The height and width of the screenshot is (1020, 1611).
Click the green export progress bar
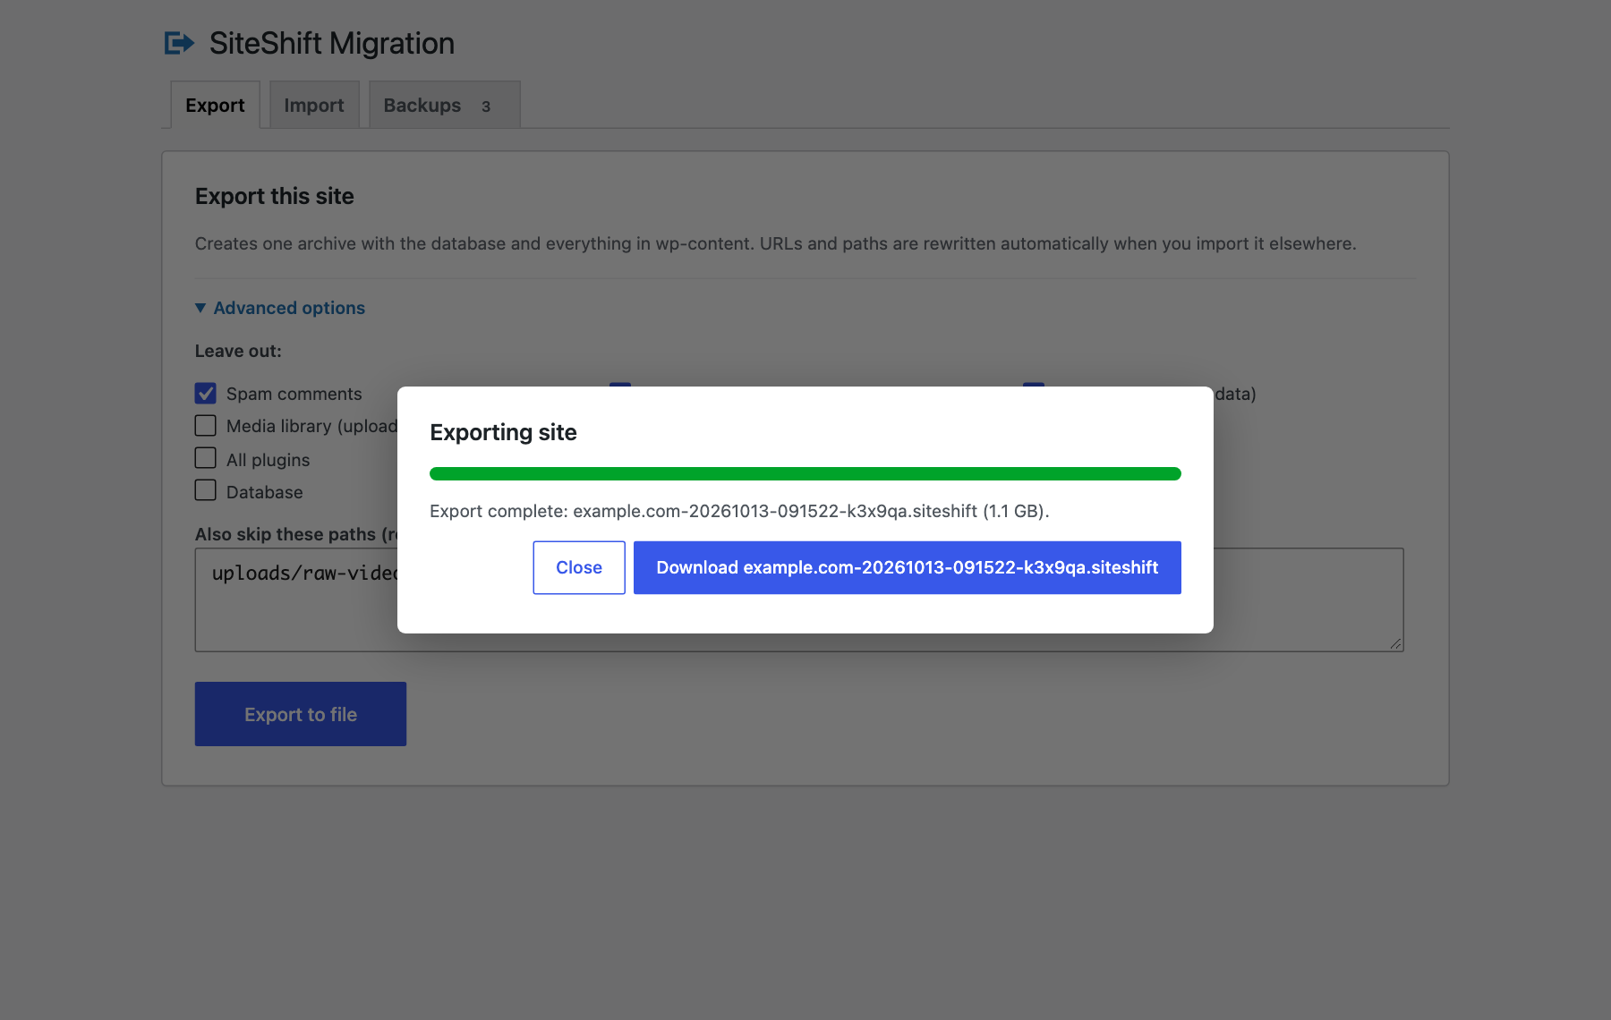coord(805,473)
